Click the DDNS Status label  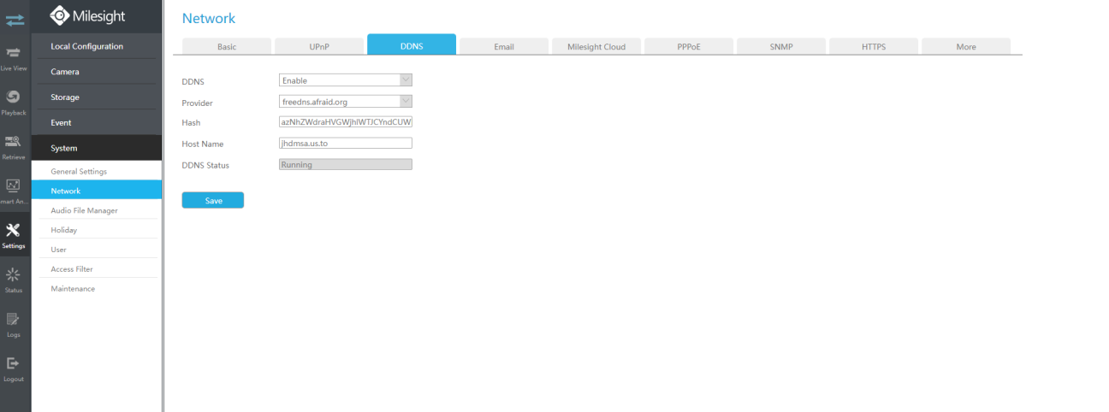205,165
